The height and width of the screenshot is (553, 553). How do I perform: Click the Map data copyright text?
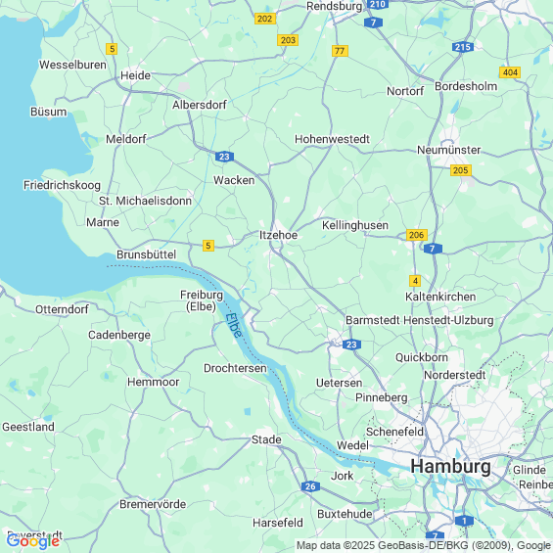click(424, 545)
